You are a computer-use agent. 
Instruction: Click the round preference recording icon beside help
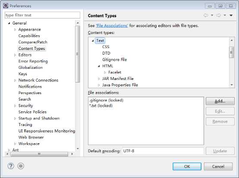click(x=21, y=166)
